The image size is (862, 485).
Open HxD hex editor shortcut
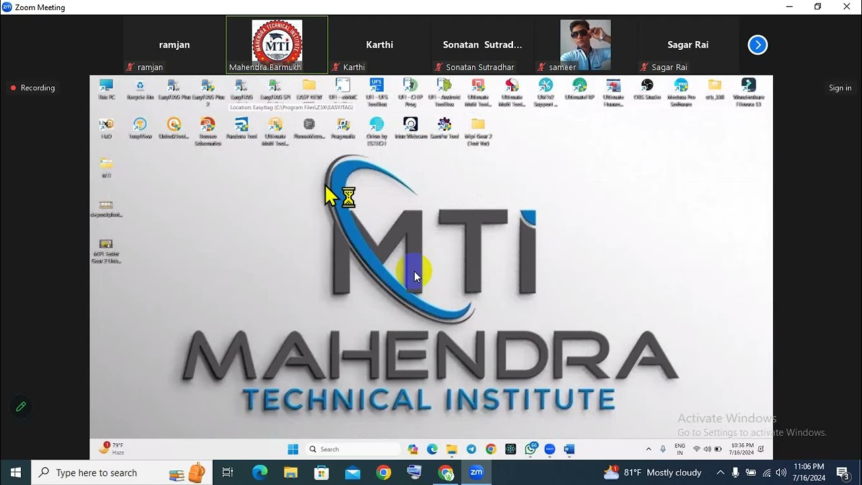(106, 129)
